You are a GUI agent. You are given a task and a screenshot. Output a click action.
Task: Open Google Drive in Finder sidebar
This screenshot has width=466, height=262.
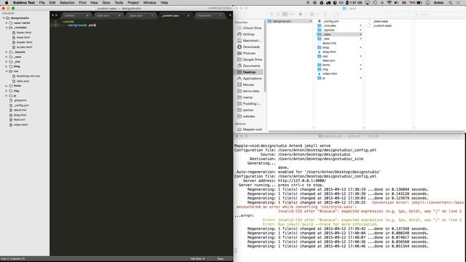tap(250, 60)
